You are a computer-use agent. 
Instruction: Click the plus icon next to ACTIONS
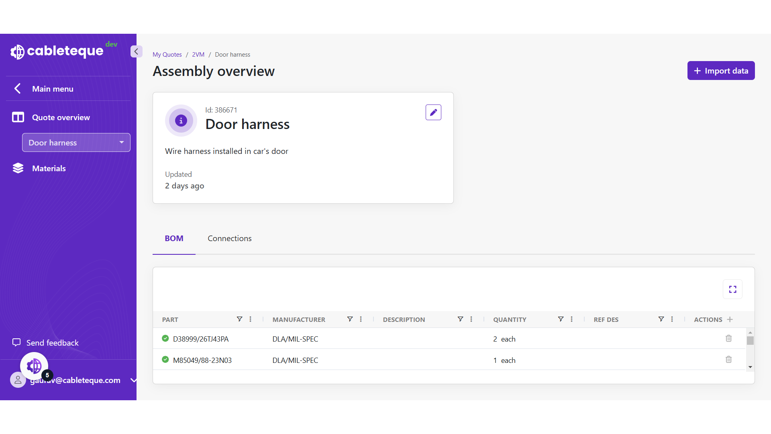click(730, 319)
